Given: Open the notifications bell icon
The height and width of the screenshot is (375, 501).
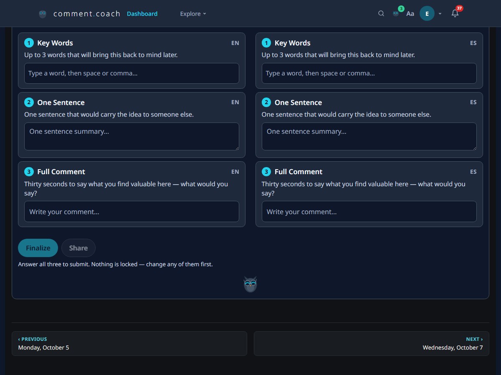Looking at the screenshot, I should pos(455,13).
